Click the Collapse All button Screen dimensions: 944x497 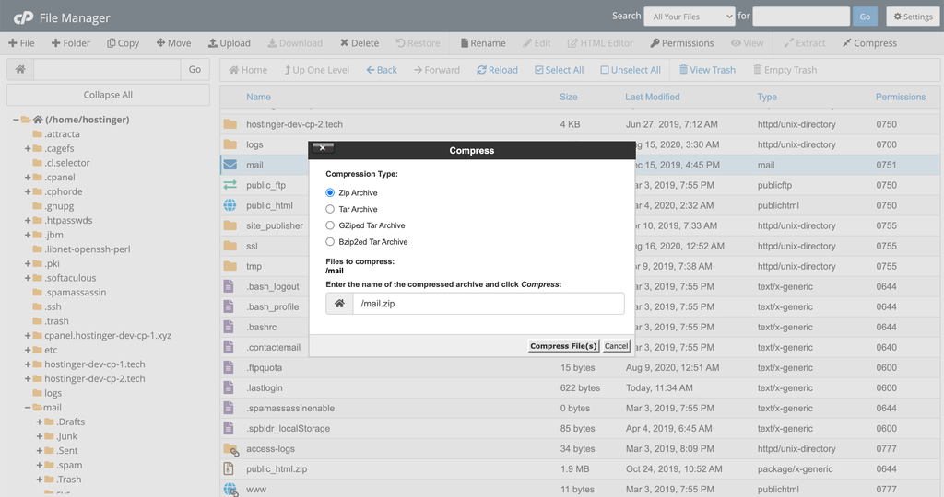coord(109,95)
